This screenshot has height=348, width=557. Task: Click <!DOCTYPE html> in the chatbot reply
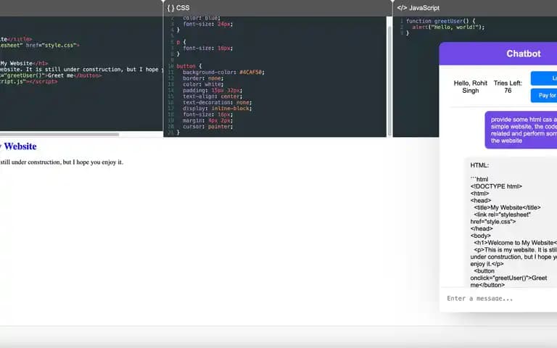click(x=496, y=186)
